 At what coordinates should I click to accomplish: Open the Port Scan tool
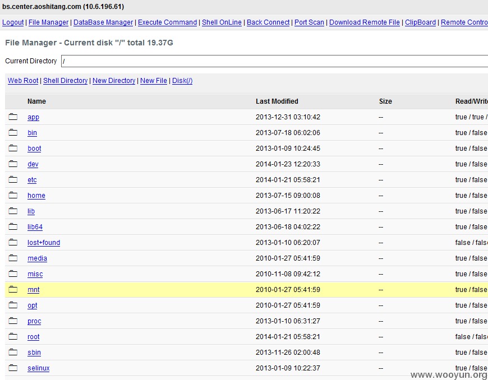(x=309, y=22)
